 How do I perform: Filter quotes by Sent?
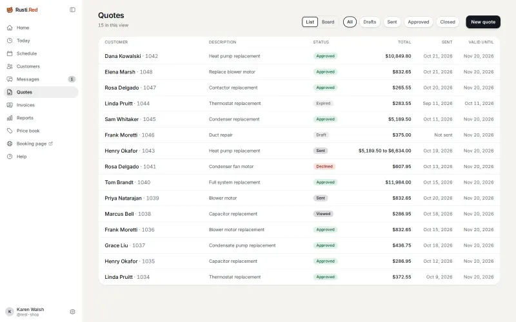click(392, 22)
